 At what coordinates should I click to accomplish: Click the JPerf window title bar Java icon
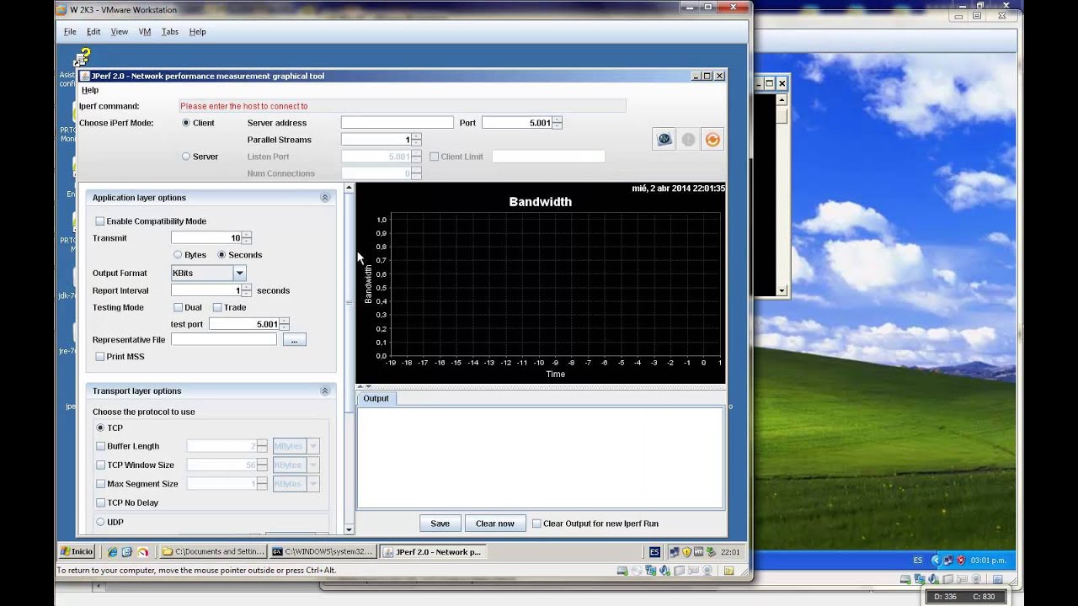(85, 76)
